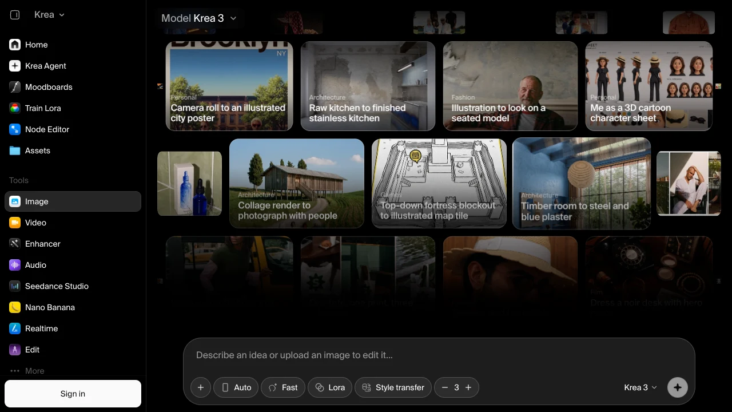Viewport: 732px width, 412px height.
Task: Open the Audio tool icon
Action: pos(15,265)
